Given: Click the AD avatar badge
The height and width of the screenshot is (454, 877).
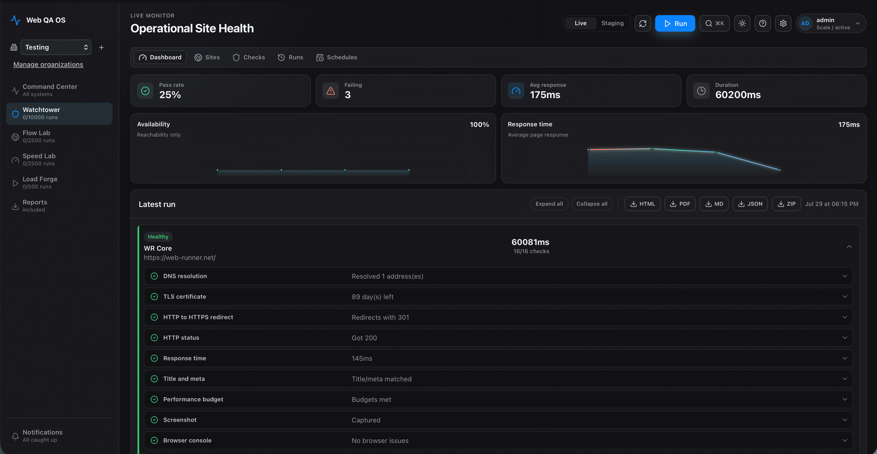Looking at the screenshot, I should (805, 24).
